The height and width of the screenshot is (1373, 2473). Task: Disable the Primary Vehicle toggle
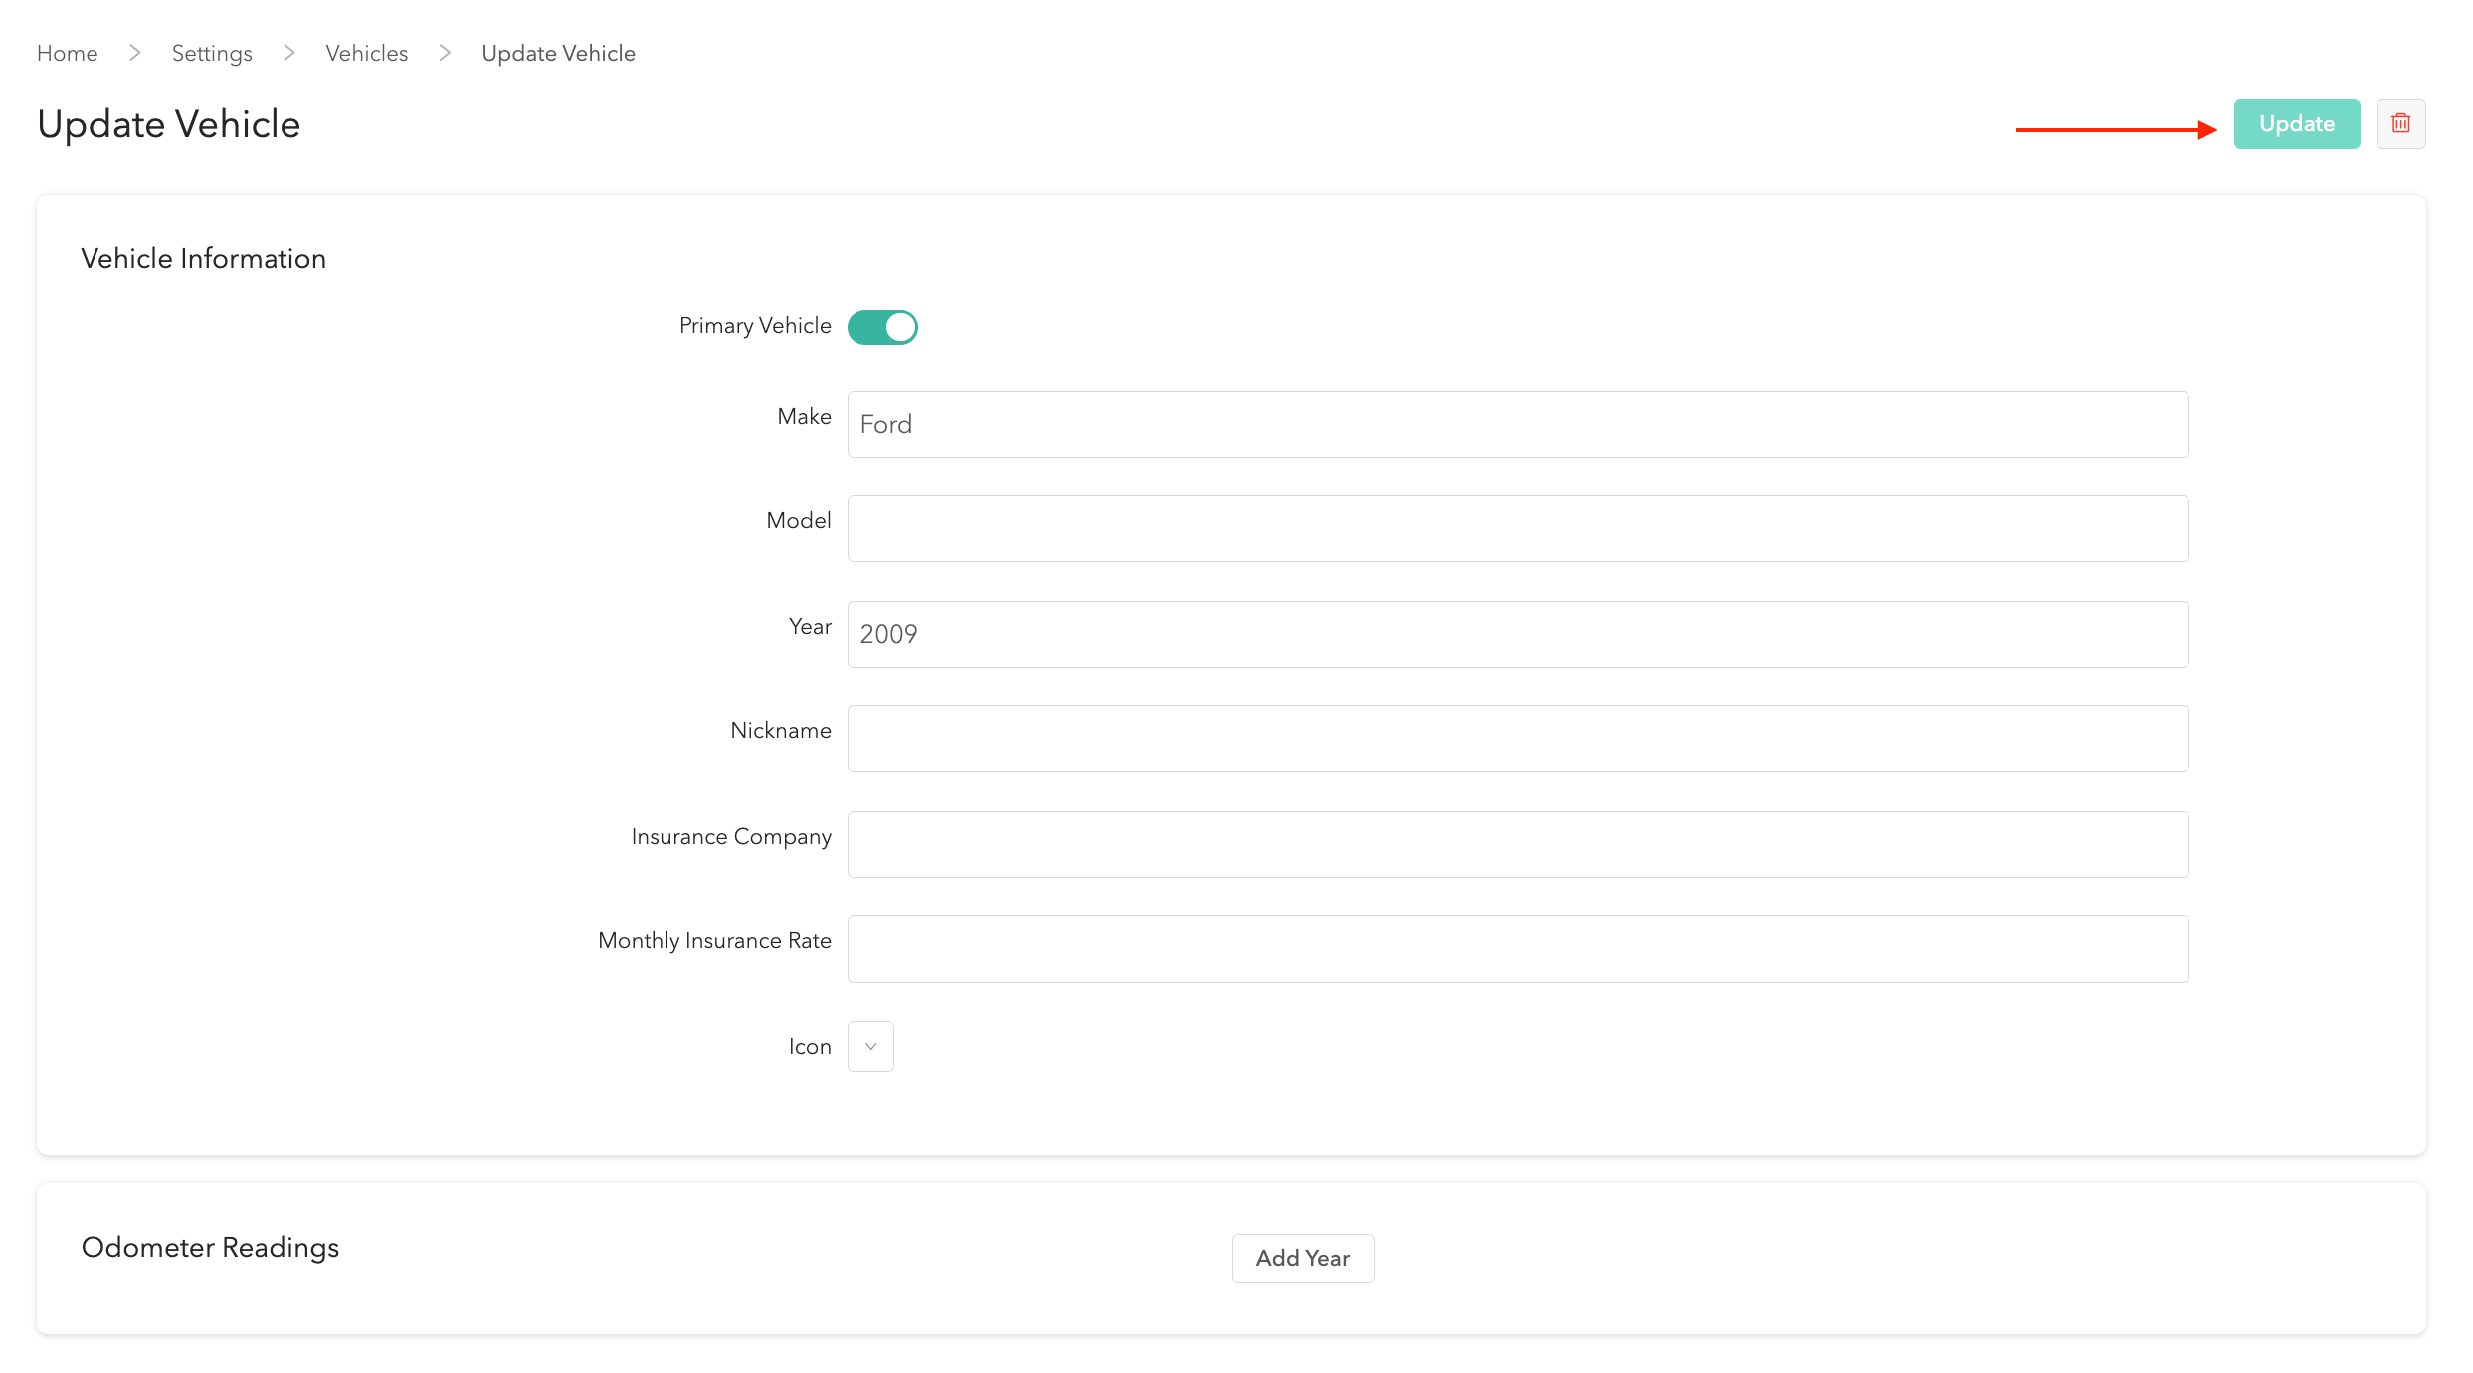(x=882, y=327)
